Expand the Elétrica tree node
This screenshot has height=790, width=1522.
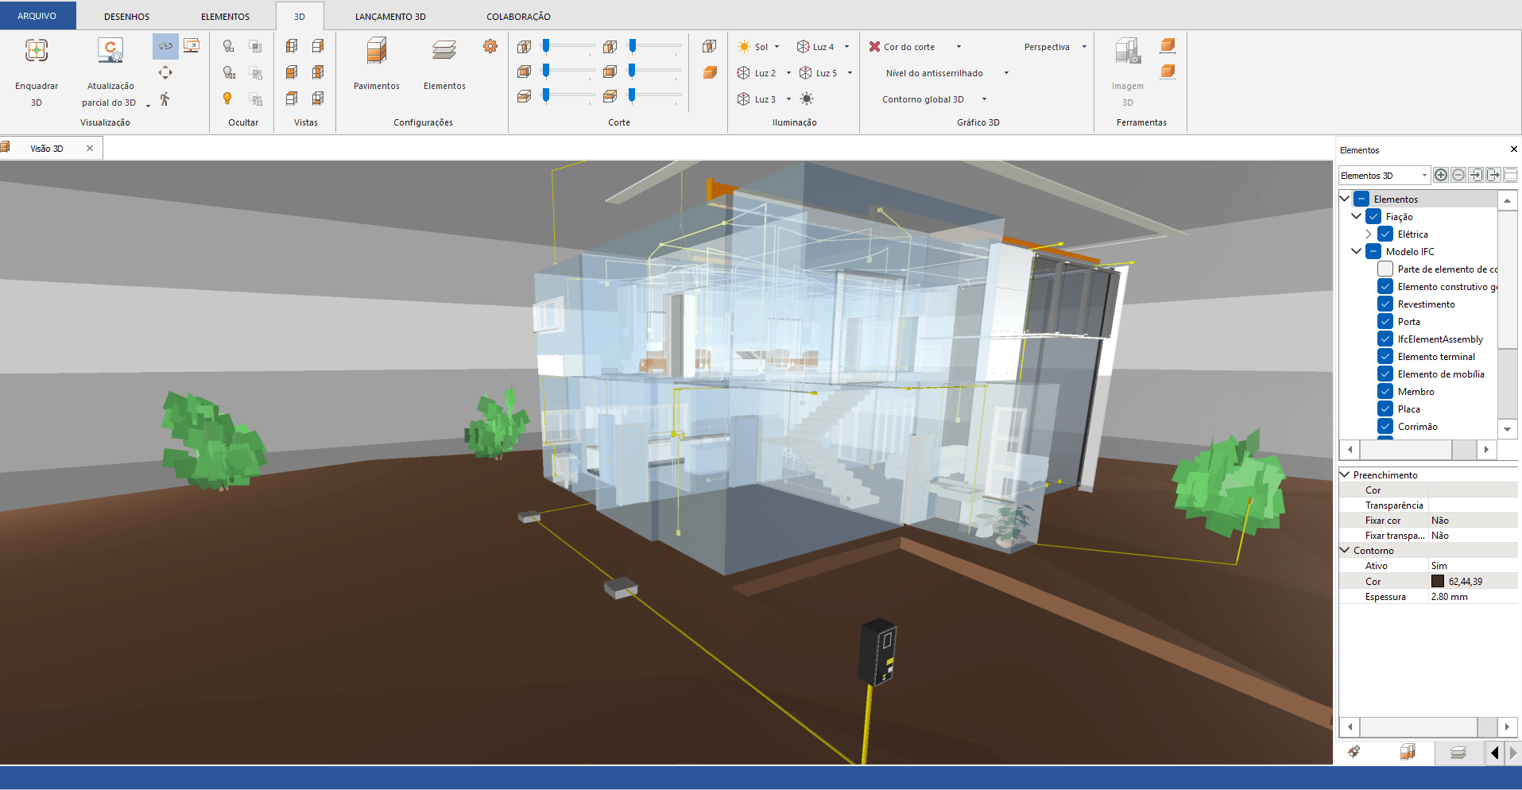1368,234
